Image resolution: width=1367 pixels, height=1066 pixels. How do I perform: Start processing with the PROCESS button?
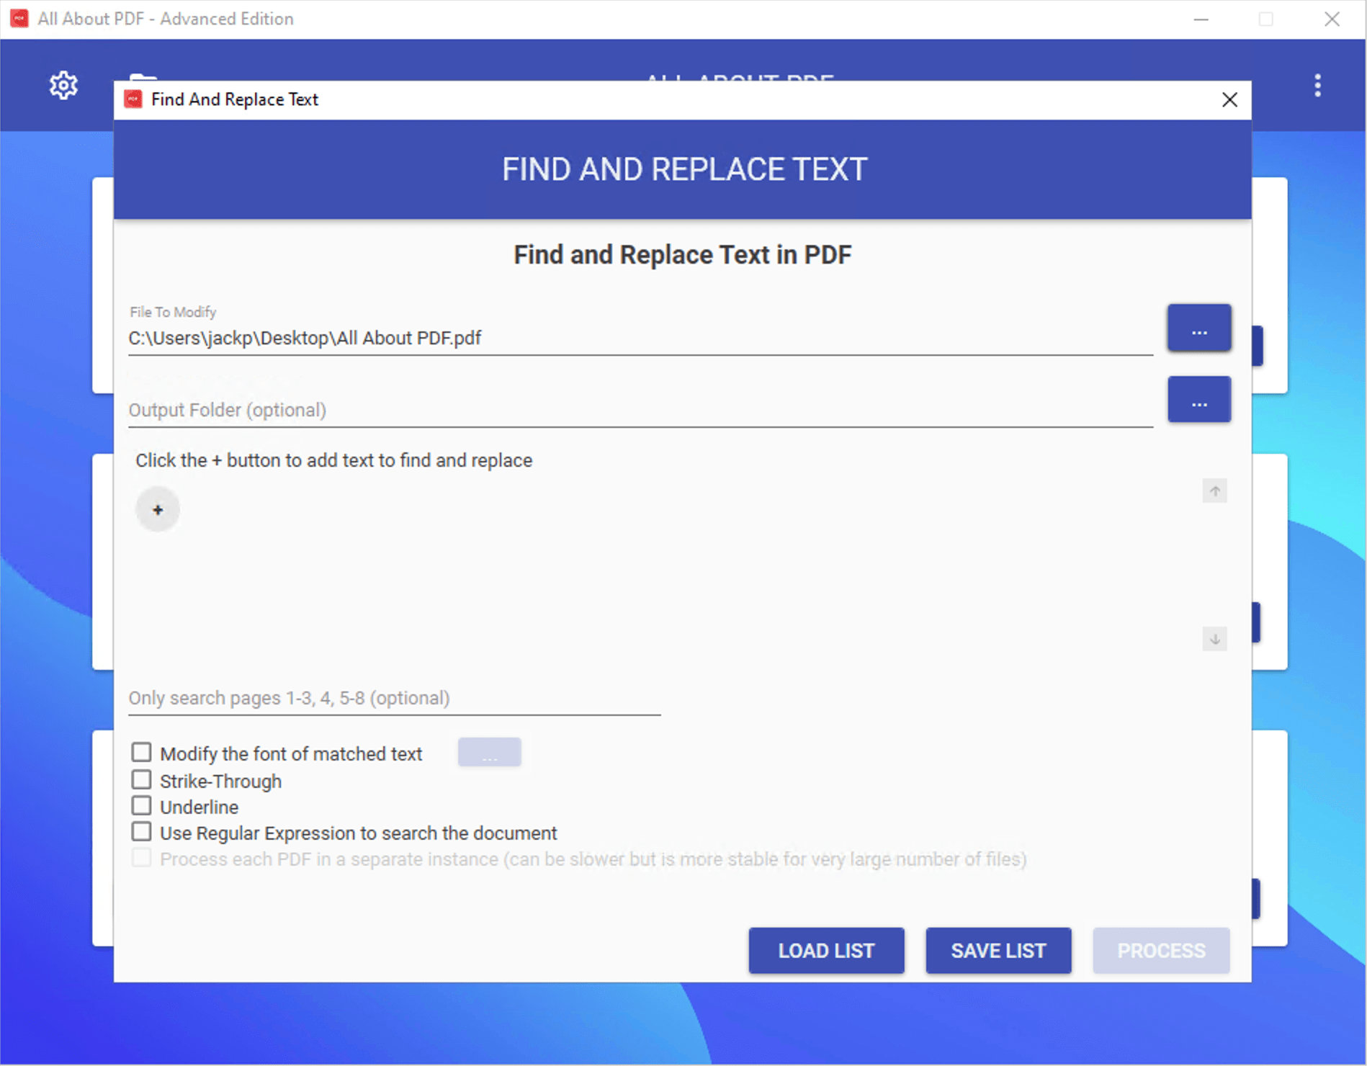tap(1160, 950)
